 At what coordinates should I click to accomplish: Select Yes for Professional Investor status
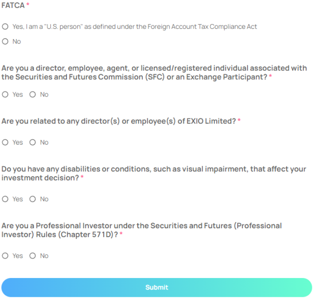coord(5,256)
